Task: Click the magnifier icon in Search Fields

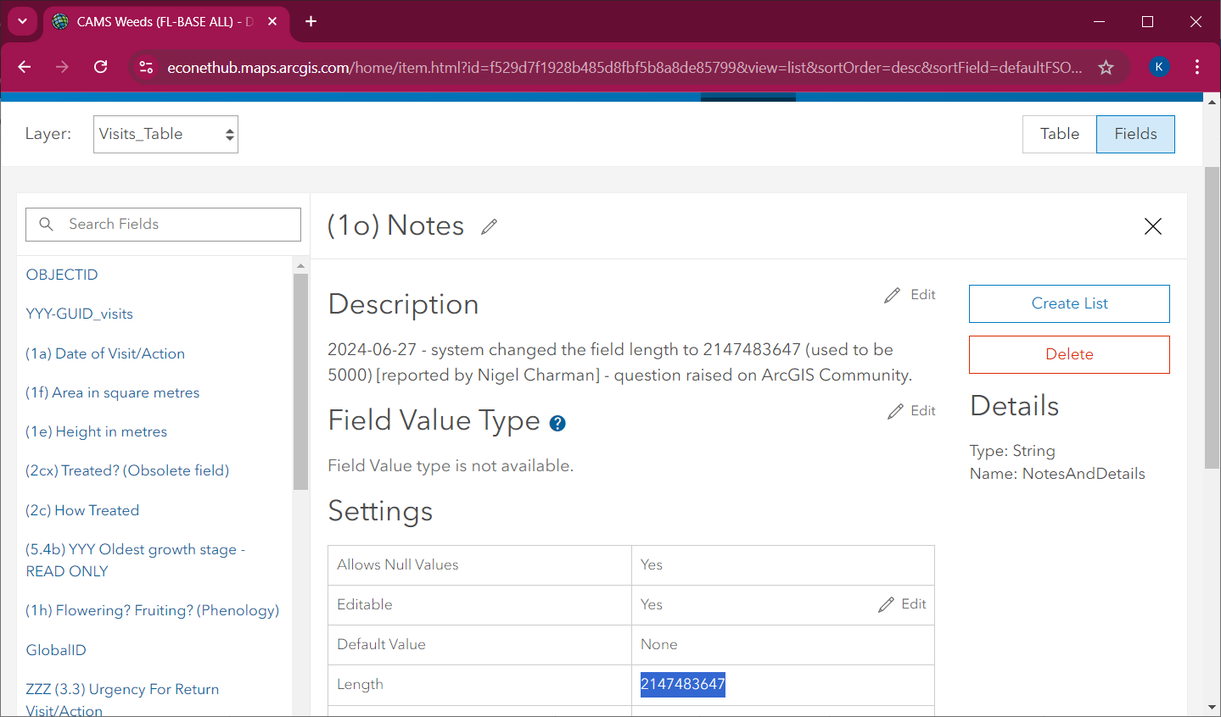Action: tap(47, 224)
